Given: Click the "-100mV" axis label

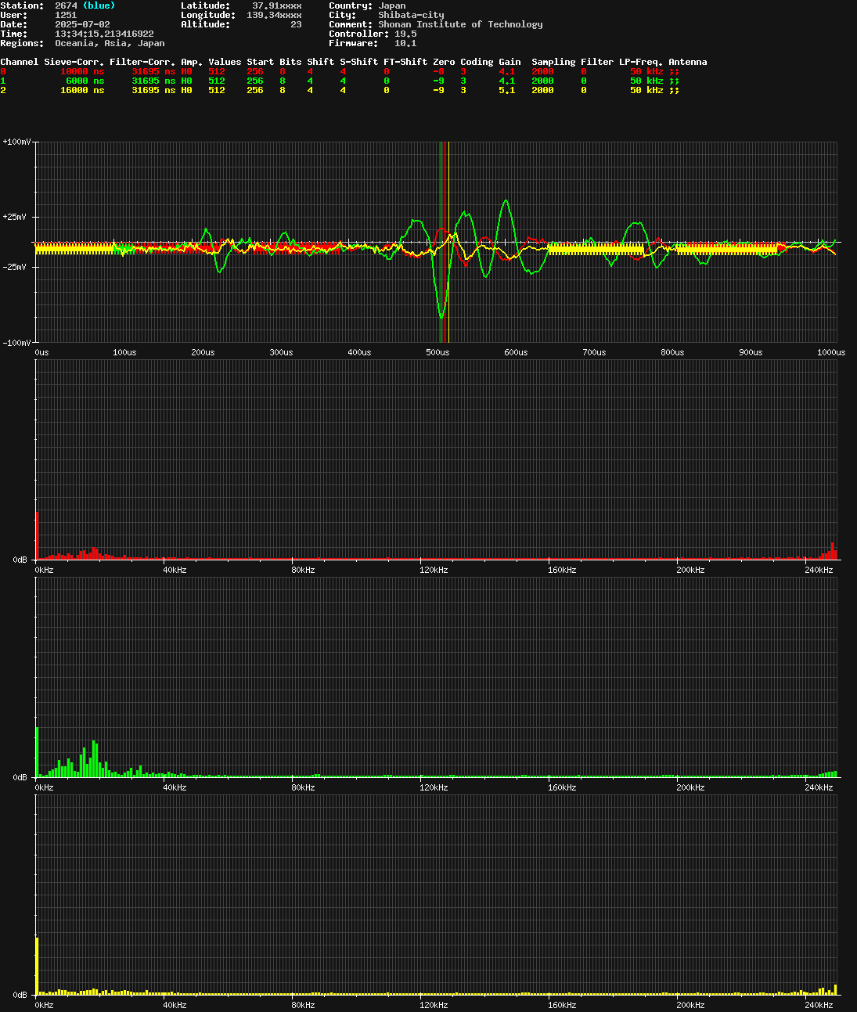Looking at the screenshot, I should tap(16, 343).
